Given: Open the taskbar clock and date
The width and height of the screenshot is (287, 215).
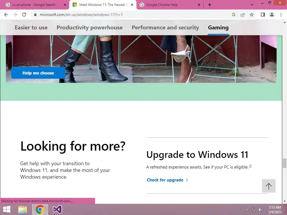Looking at the screenshot, I should tap(275, 210).
